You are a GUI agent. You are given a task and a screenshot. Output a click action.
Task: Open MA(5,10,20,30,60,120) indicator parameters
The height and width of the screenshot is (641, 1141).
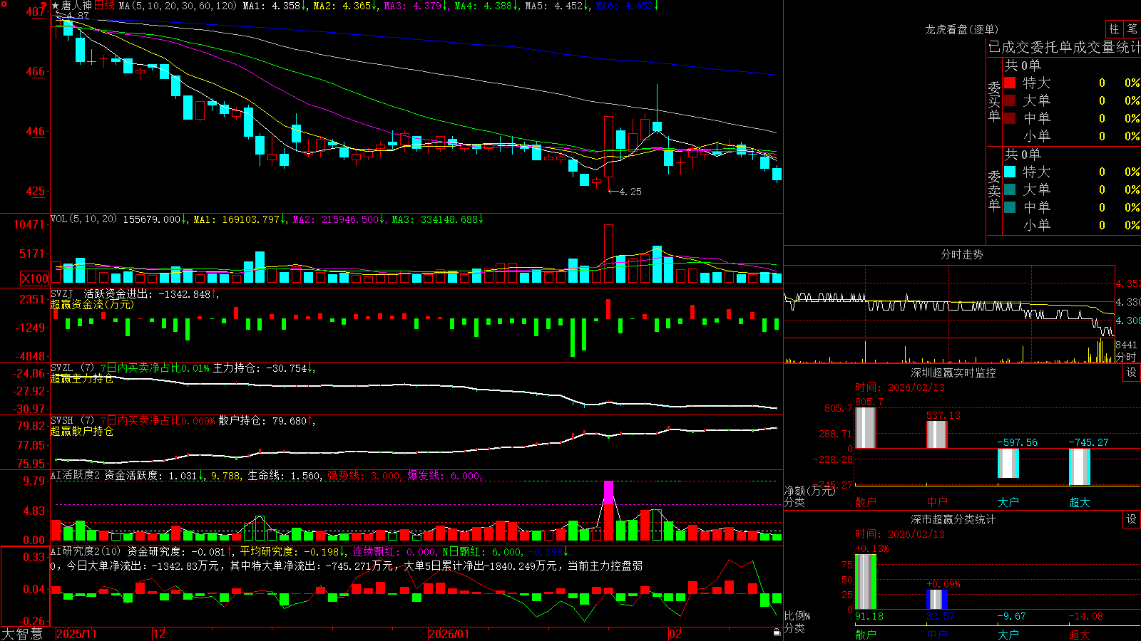coord(177,6)
